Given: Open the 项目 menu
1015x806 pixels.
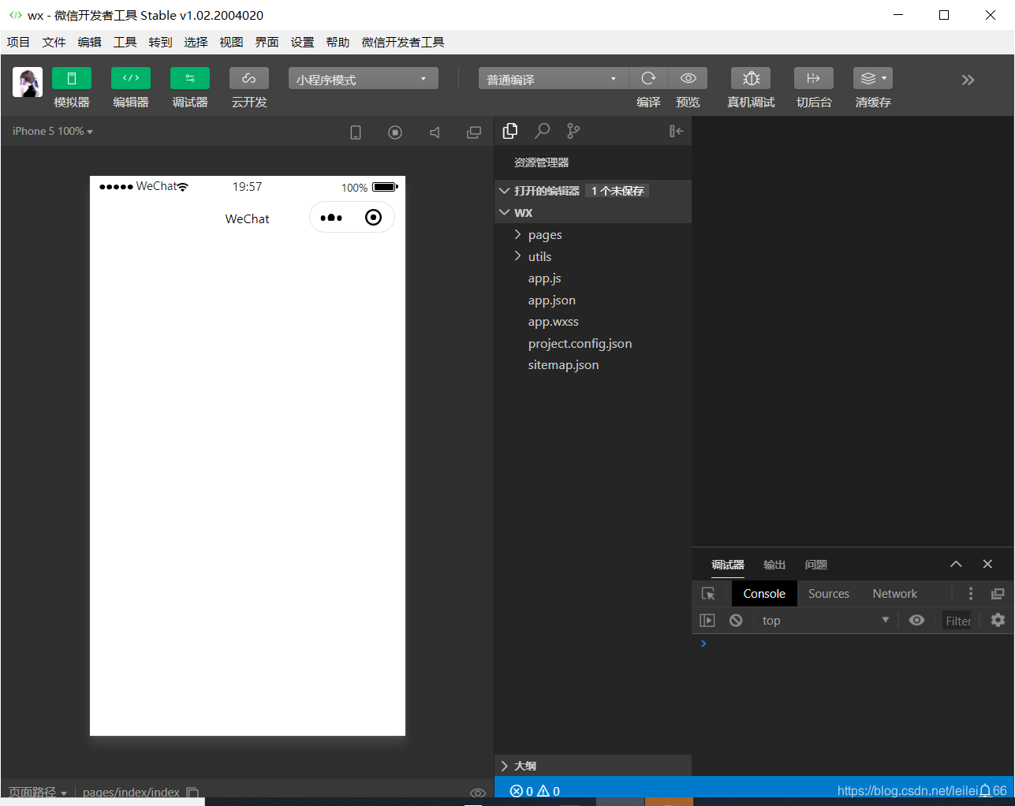Looking at the screenshot, I should [x=18, y=43].
